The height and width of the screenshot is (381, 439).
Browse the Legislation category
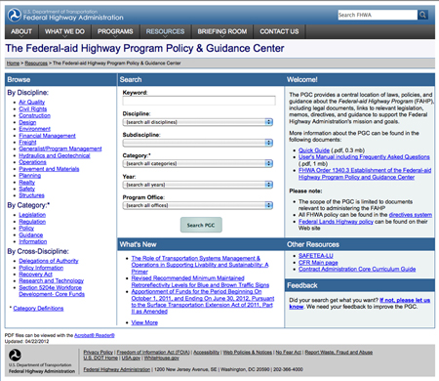pos(32,215)
